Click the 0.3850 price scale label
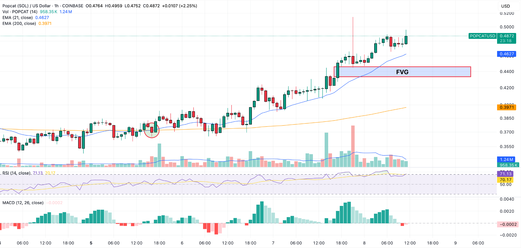The width and height of the screenshot is (521, 248). click(x=507, y=118)
